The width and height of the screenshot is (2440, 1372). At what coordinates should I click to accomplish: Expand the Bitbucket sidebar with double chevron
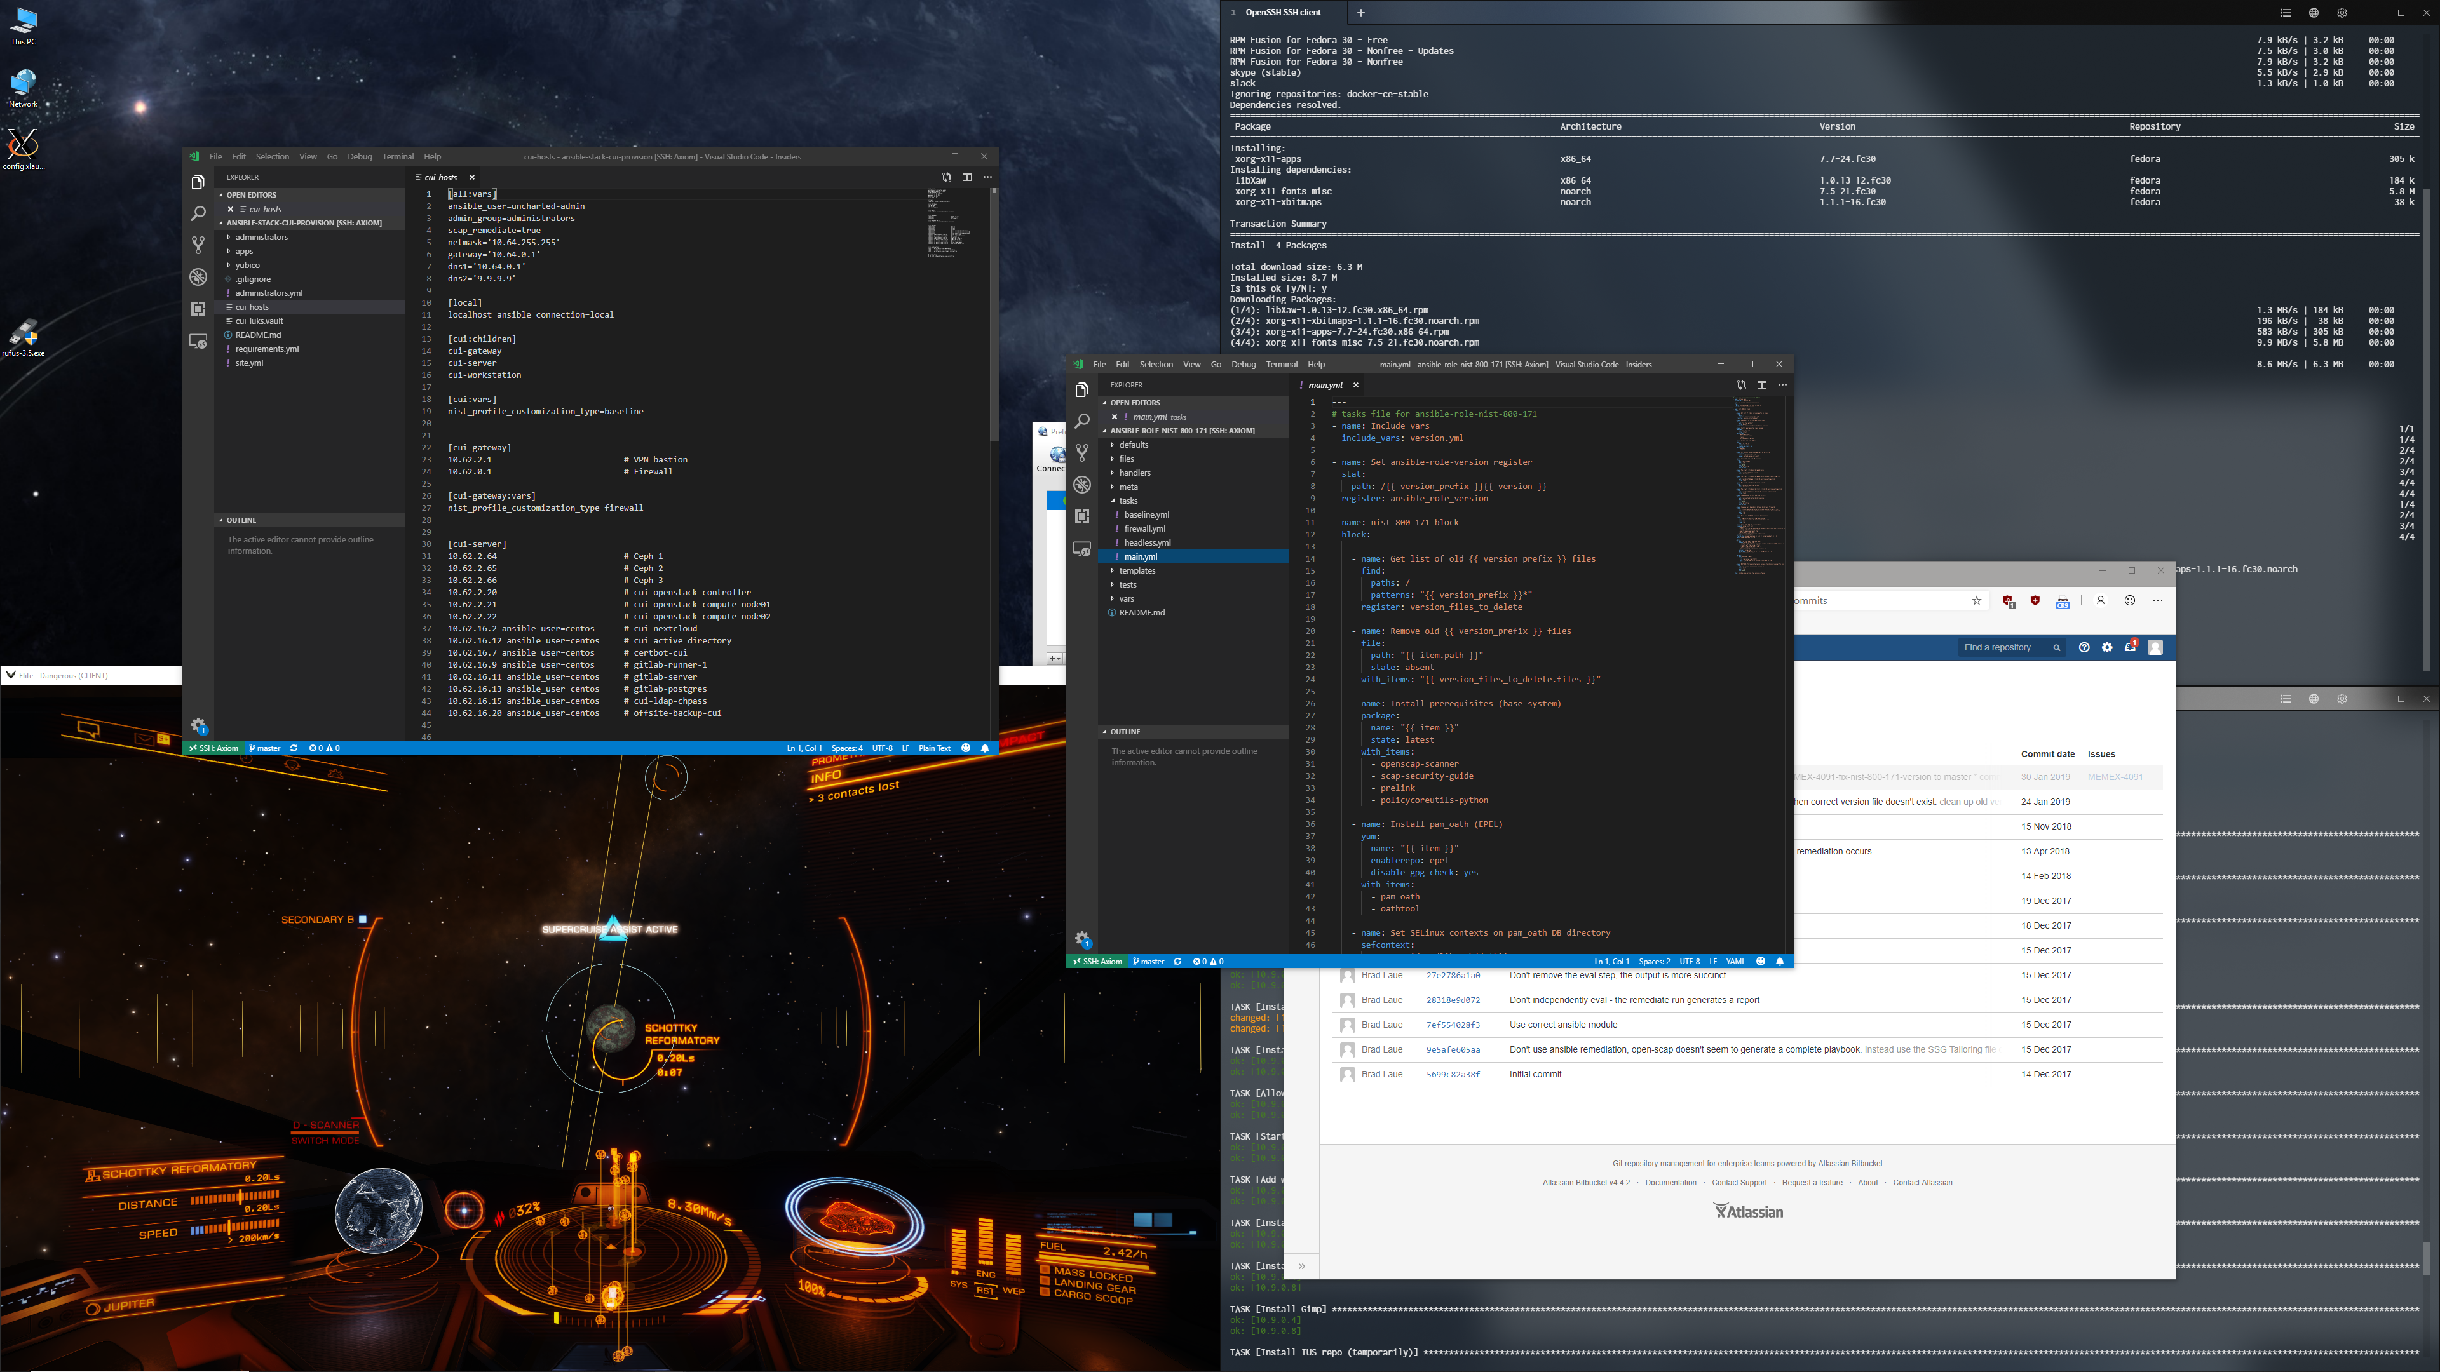(1301, 1266)
